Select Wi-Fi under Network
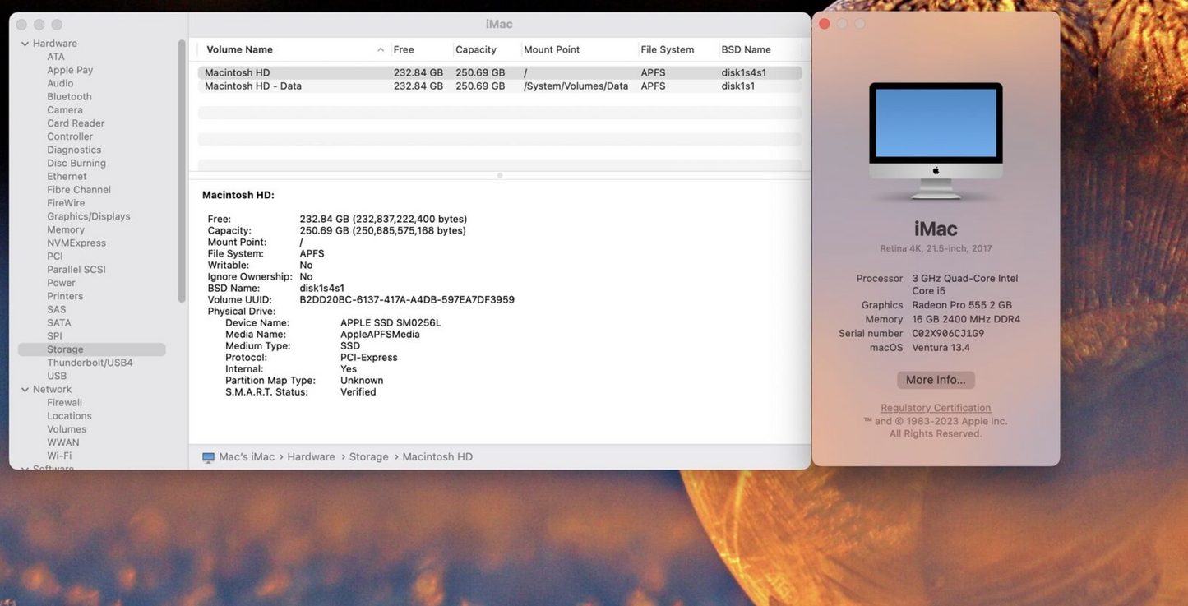This screenshot has width=1188, height=606. click(x=63, y=455)
